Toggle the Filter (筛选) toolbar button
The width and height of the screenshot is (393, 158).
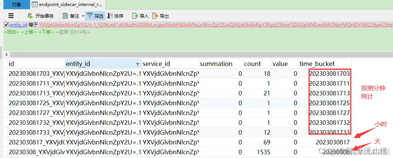click(x=95, y=16)
